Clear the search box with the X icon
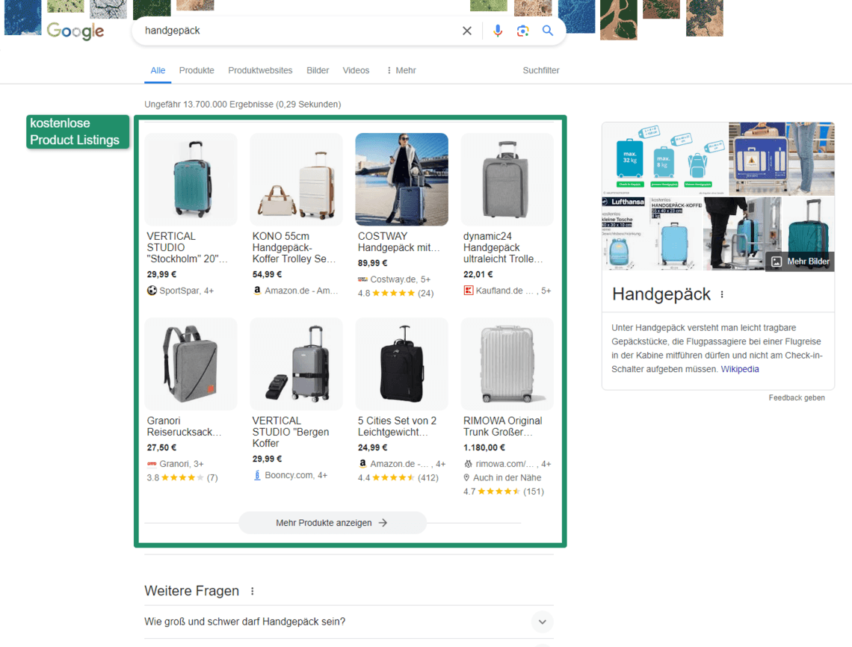Screen dimensions: 852x647 [x=467, y=31]
